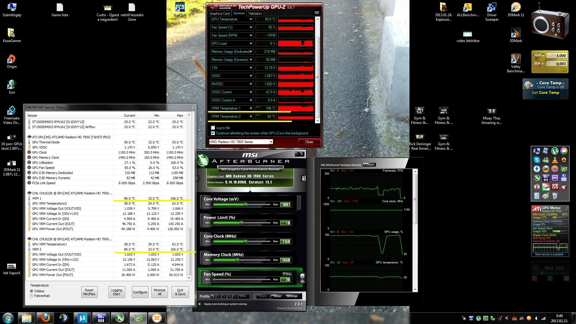Click the Get Core Temp link
Screen dimensions: 576x324
[545, 93]
